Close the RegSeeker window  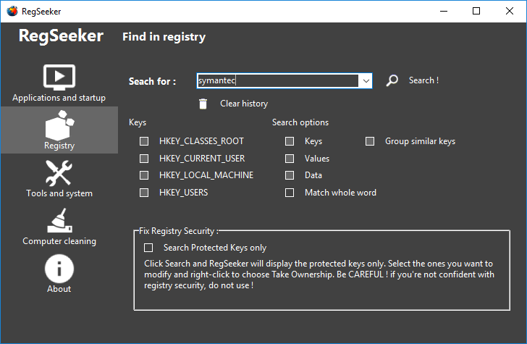(x=510, y=11)
